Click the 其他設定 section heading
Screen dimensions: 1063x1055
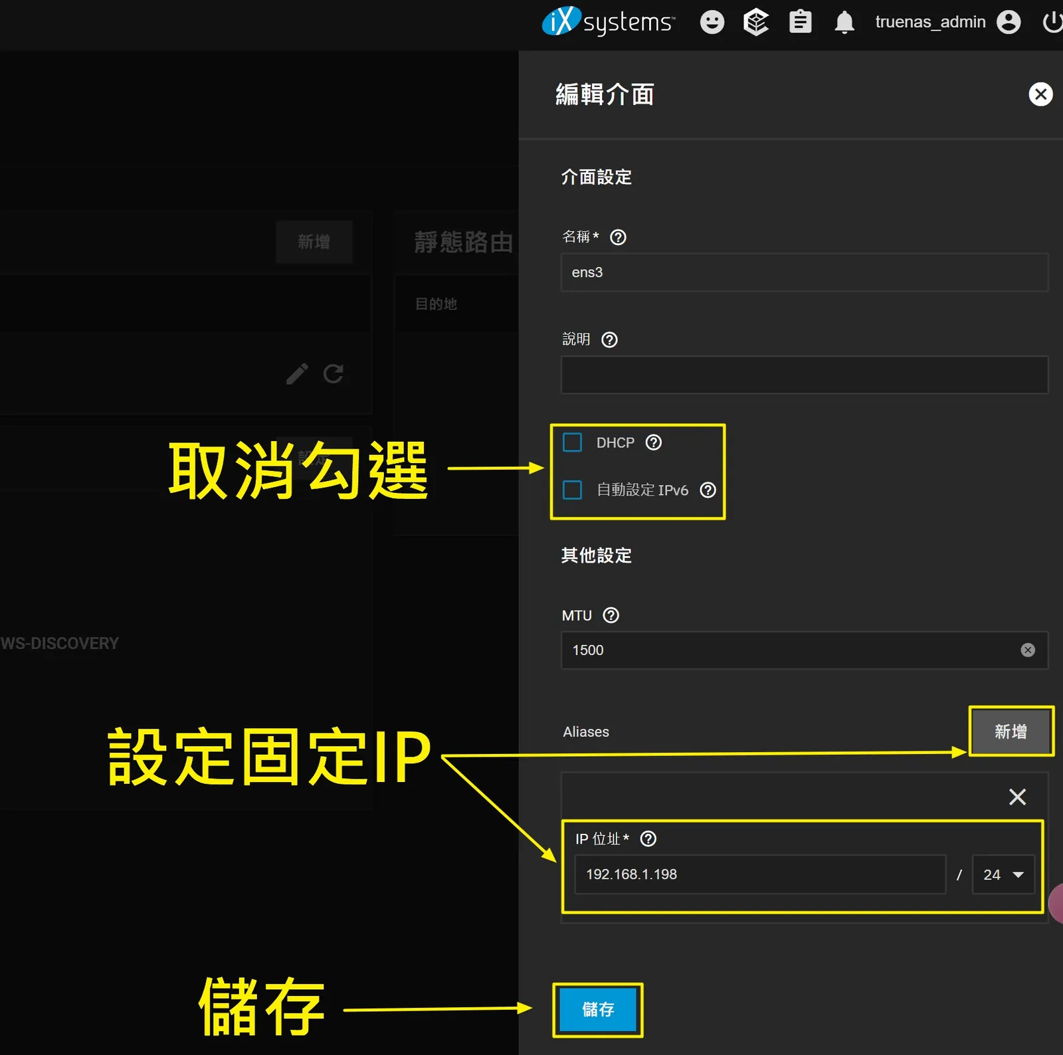click(x=596, y=555)
